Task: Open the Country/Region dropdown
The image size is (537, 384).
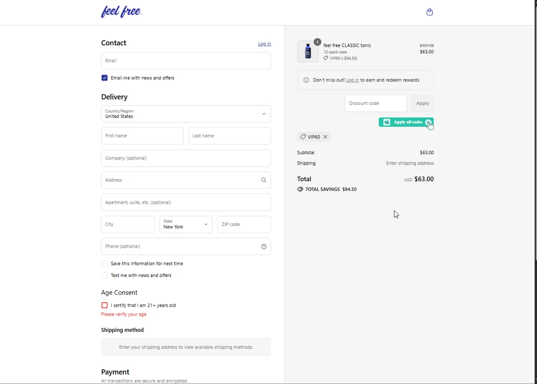Action: [186, 114]
